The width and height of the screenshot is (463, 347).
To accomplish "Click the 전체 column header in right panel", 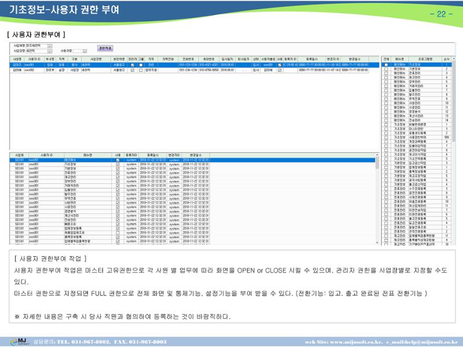I will pyautogui.click(x=386, y=60).
